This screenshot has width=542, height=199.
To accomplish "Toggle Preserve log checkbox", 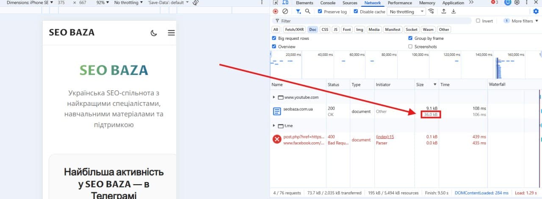I will coord(320,11).
